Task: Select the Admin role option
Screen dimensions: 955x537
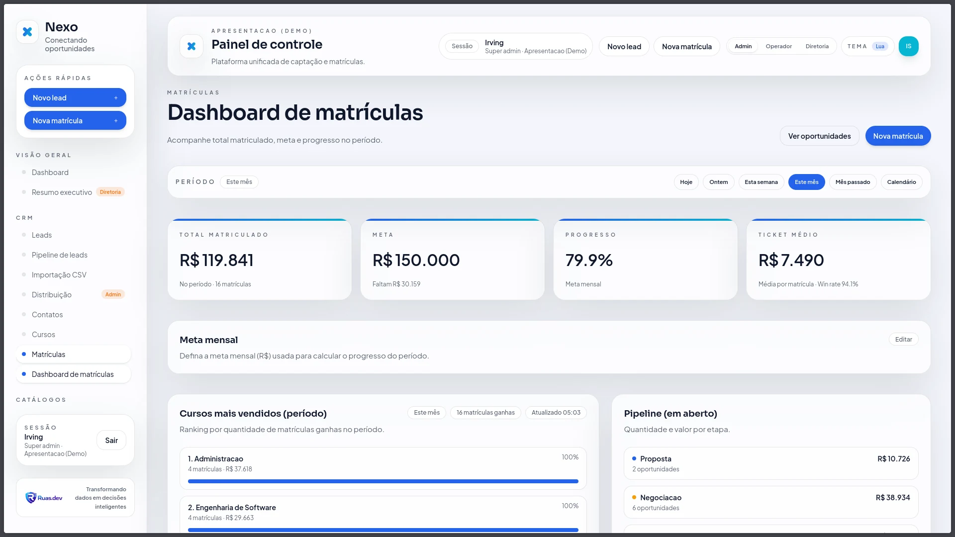Action: [743, 46]
